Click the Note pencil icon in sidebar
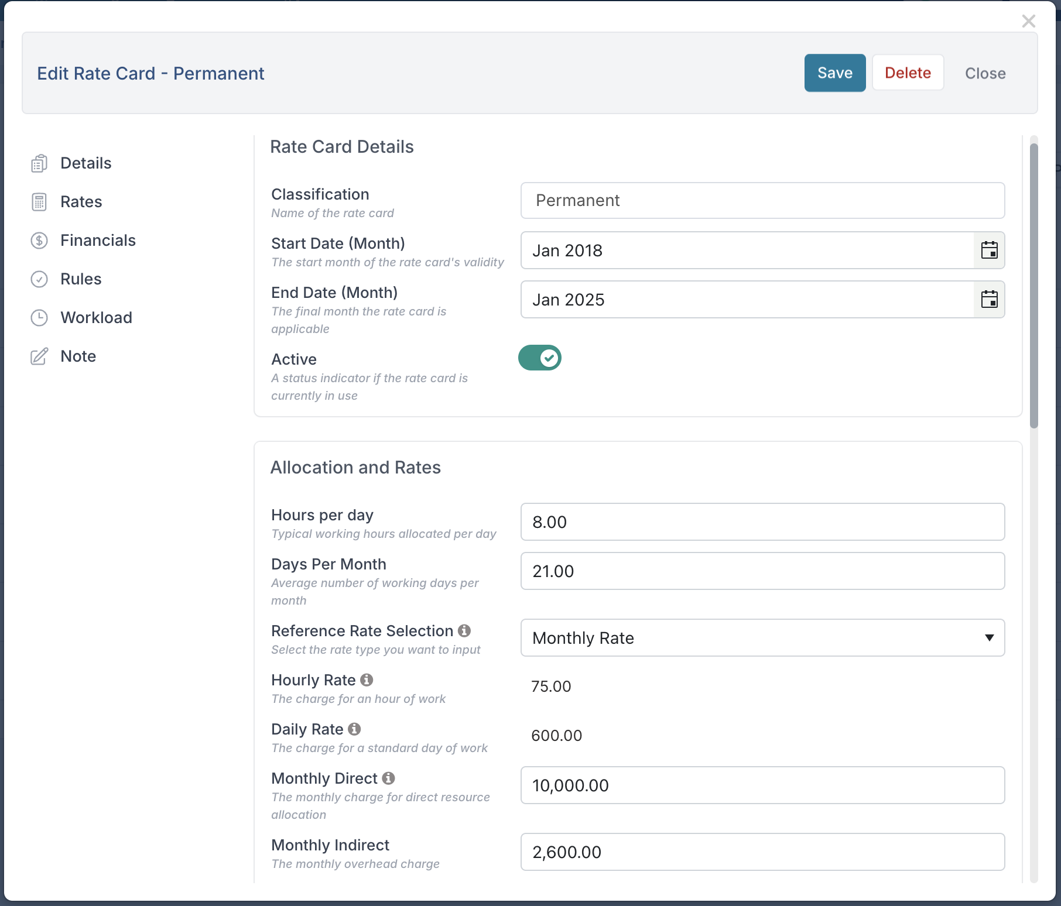The width and height of the screenshot is (1061, 906). pyautogui.click(x=39, y=356)
